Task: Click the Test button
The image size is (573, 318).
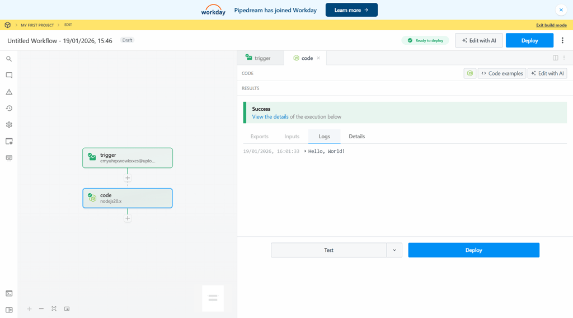Action: point(328,250)
